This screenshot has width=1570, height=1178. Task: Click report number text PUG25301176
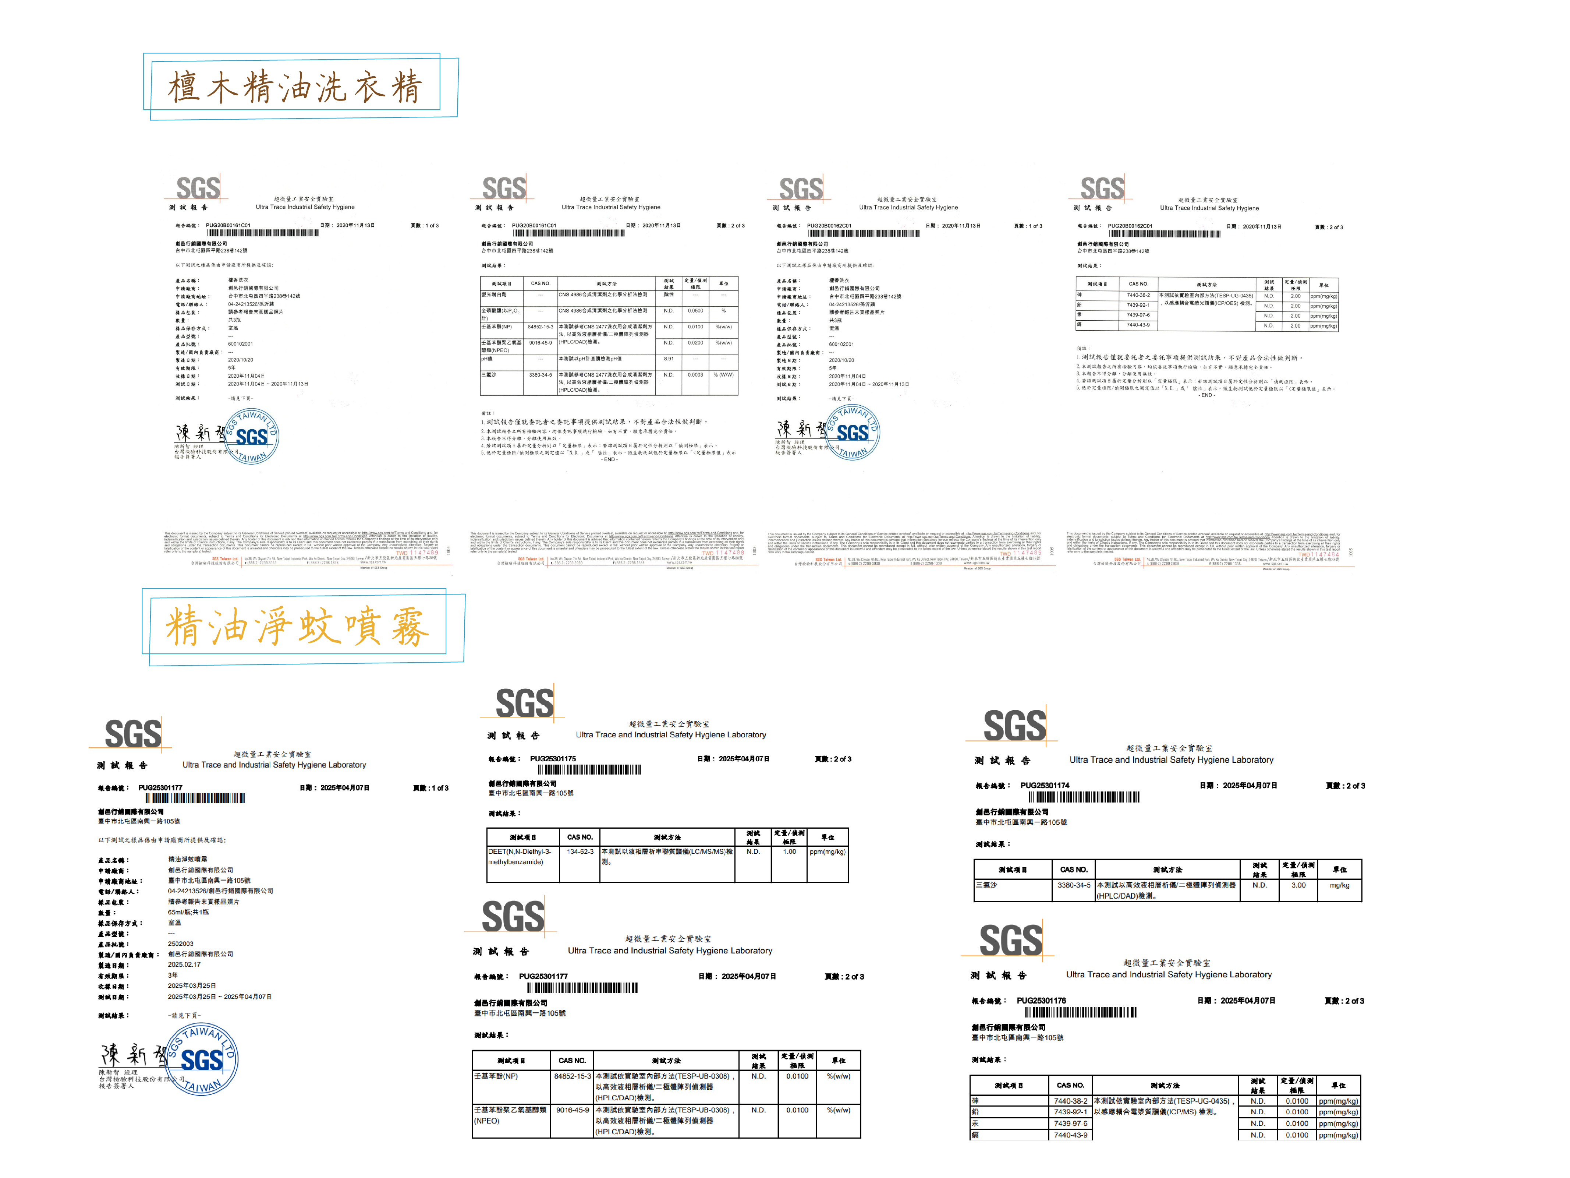click(x=1041, y=1001)
